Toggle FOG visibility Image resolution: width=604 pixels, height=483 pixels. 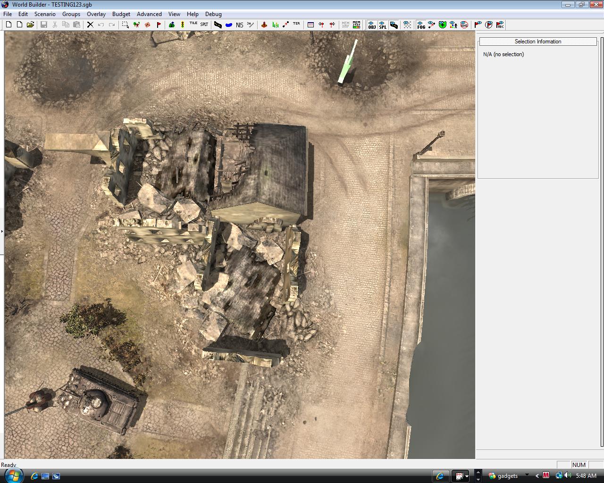click(421, 25)
